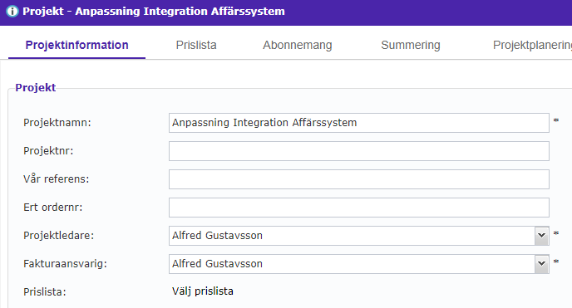The image size is (572, 308).
Task: Click the Projektnamn label
Action: click(57, 123)
